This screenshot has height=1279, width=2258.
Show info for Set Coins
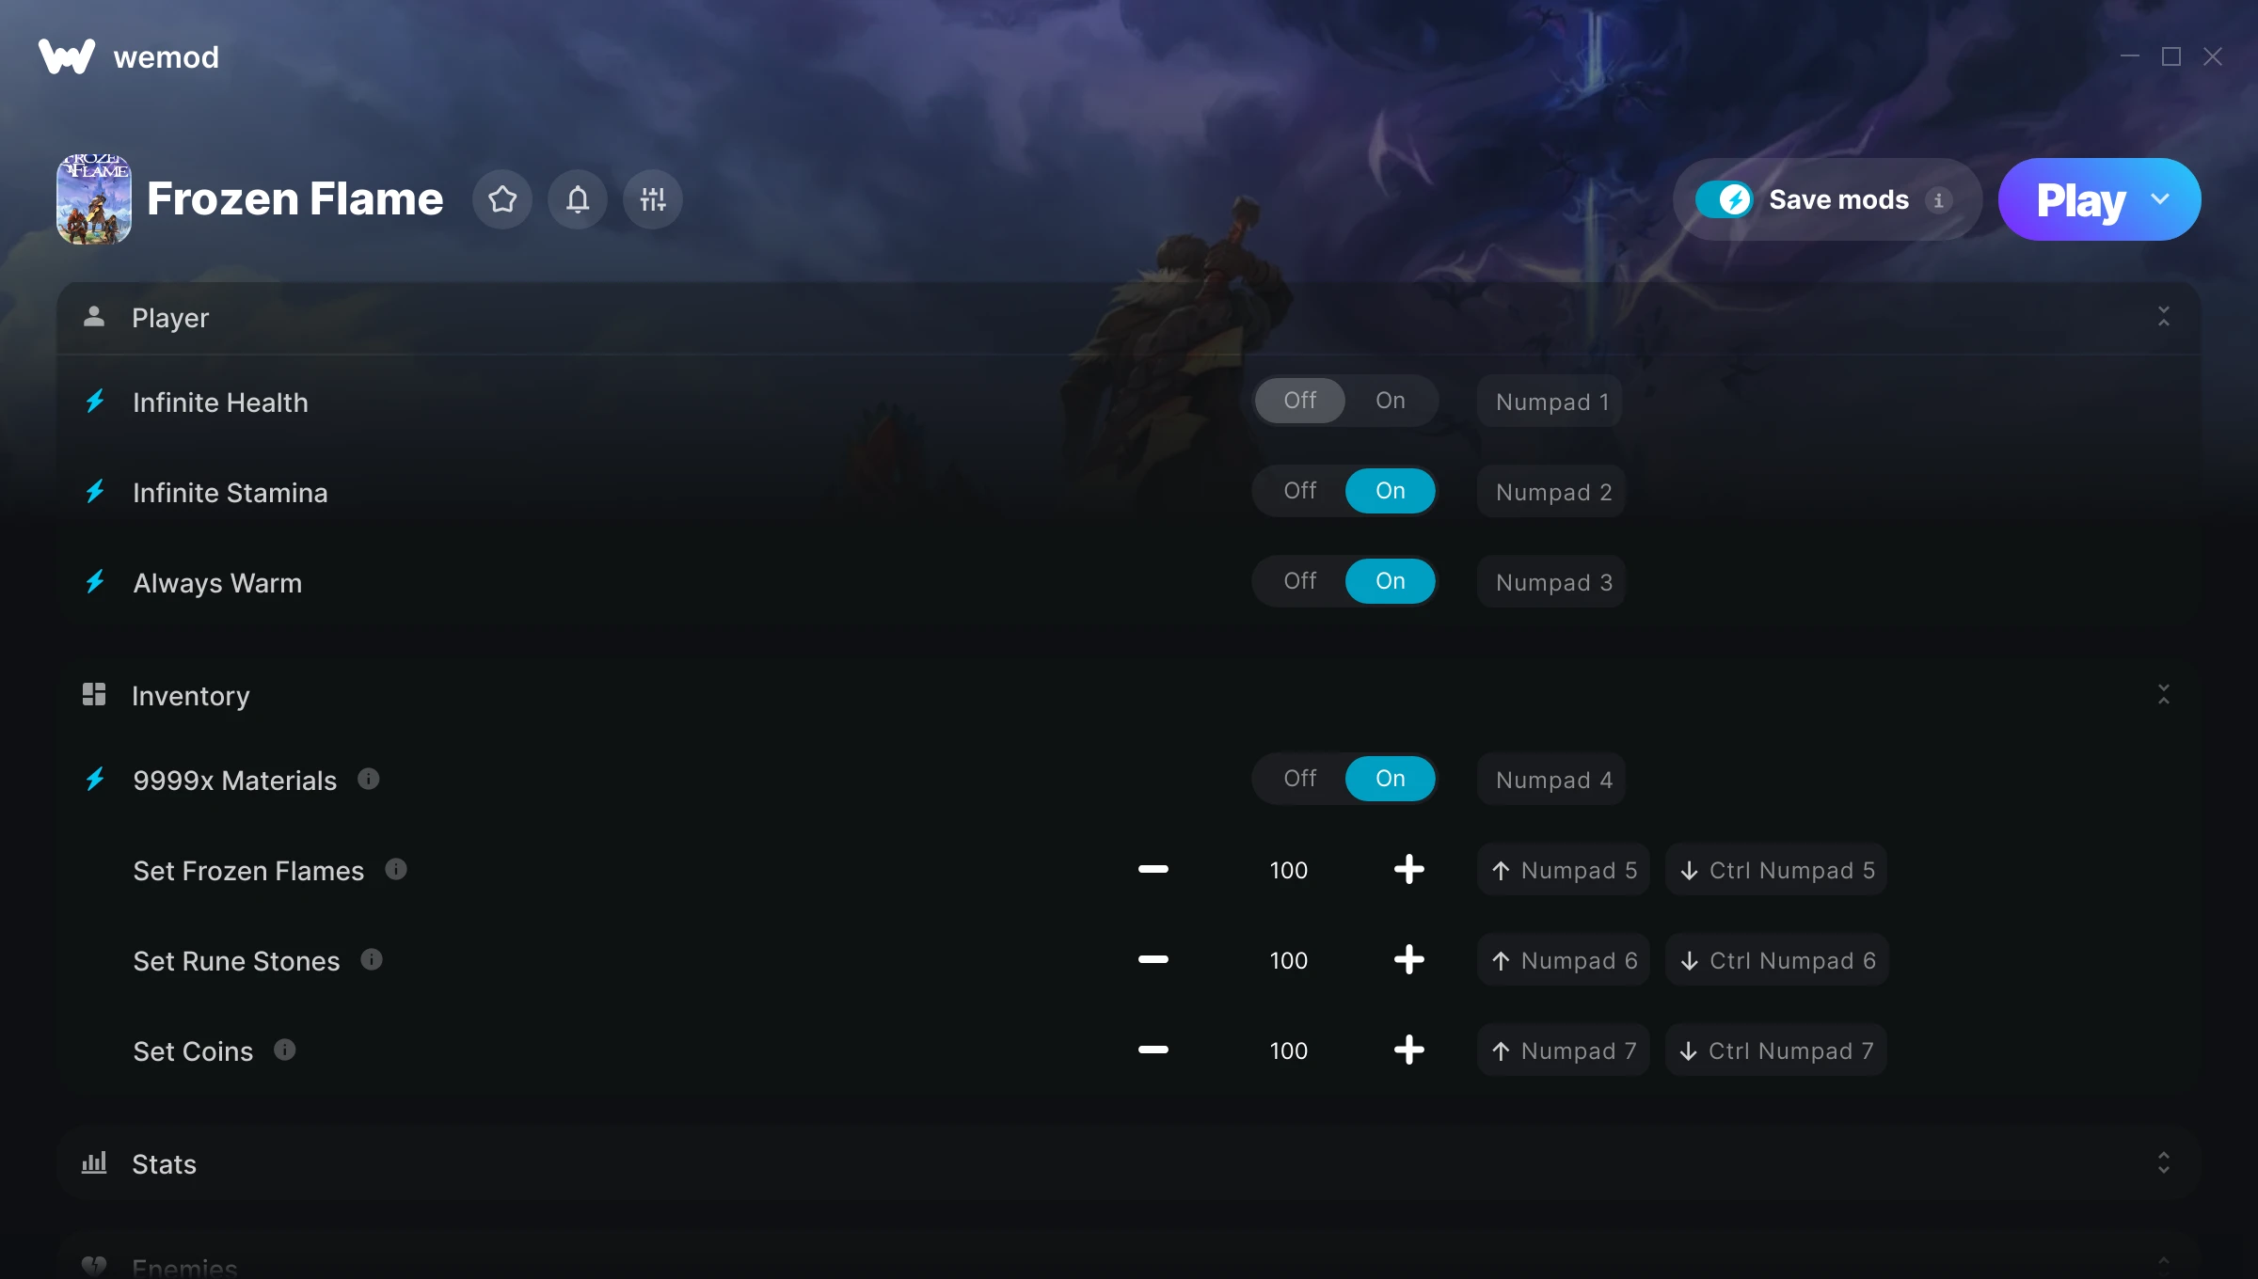[x=285, y=1050]
